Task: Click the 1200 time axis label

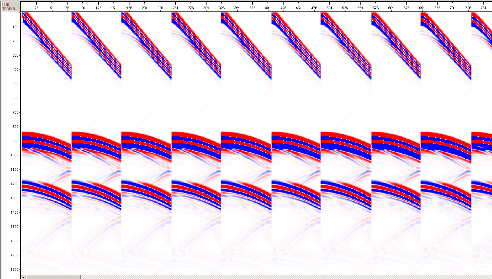Action: pos(15,184)
